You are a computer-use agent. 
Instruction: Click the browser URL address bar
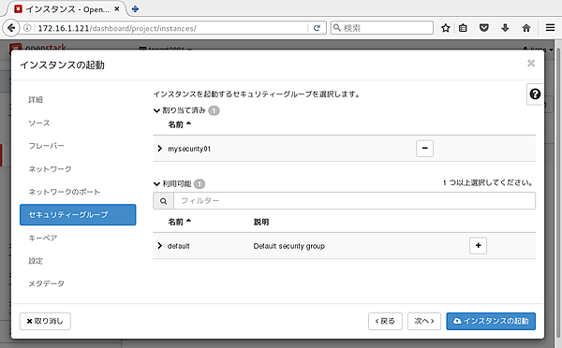[x=172, y=28]
